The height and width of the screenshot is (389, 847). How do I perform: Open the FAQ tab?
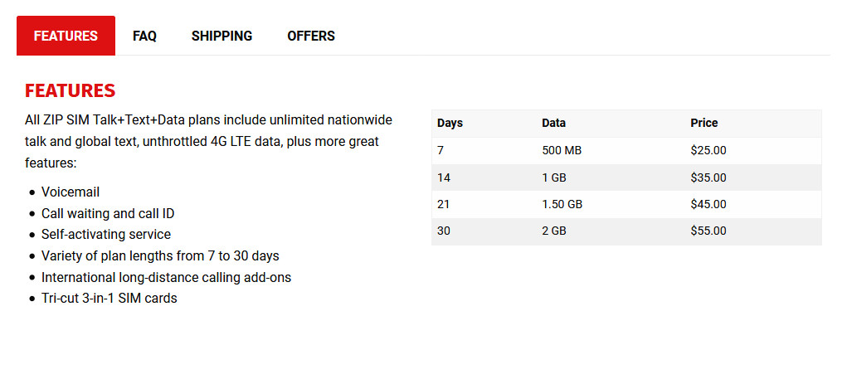pyautogui.click(x=145, y=36)
